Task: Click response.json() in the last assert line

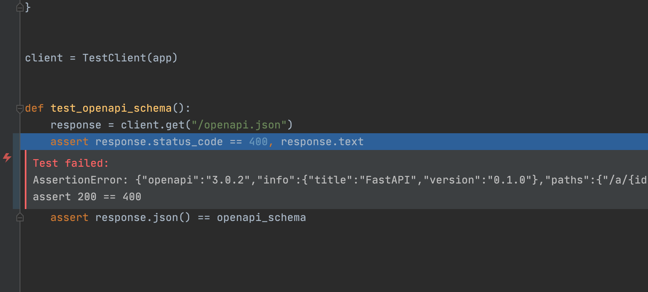Action: (142, 217)
